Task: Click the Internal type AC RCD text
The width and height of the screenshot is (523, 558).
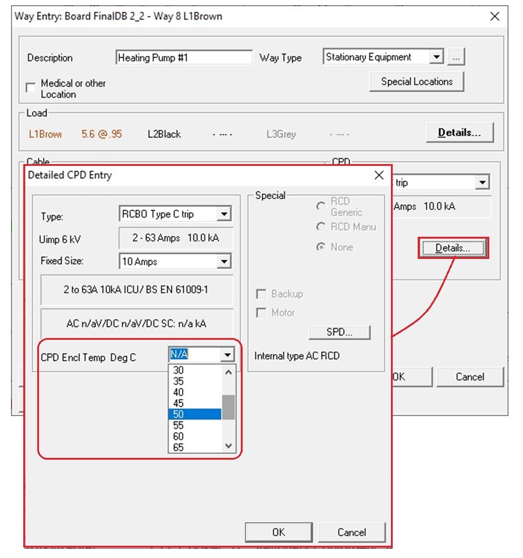Action: (x=297, y=356)
